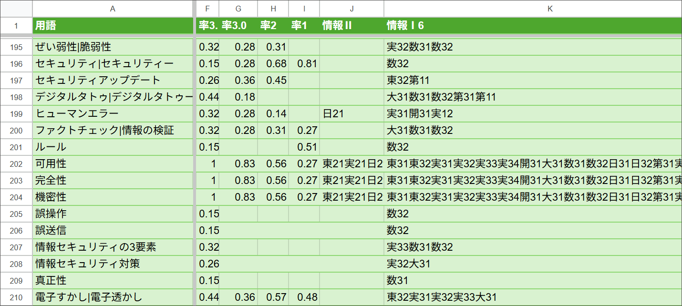Click cell 東32第11
The height and width of the screenshot is (306, 682).
pos(533,80)
